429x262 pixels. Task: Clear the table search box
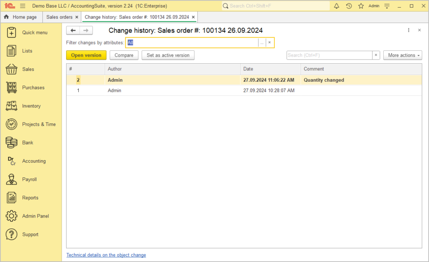pyautogui.click(x=376, y=55)
